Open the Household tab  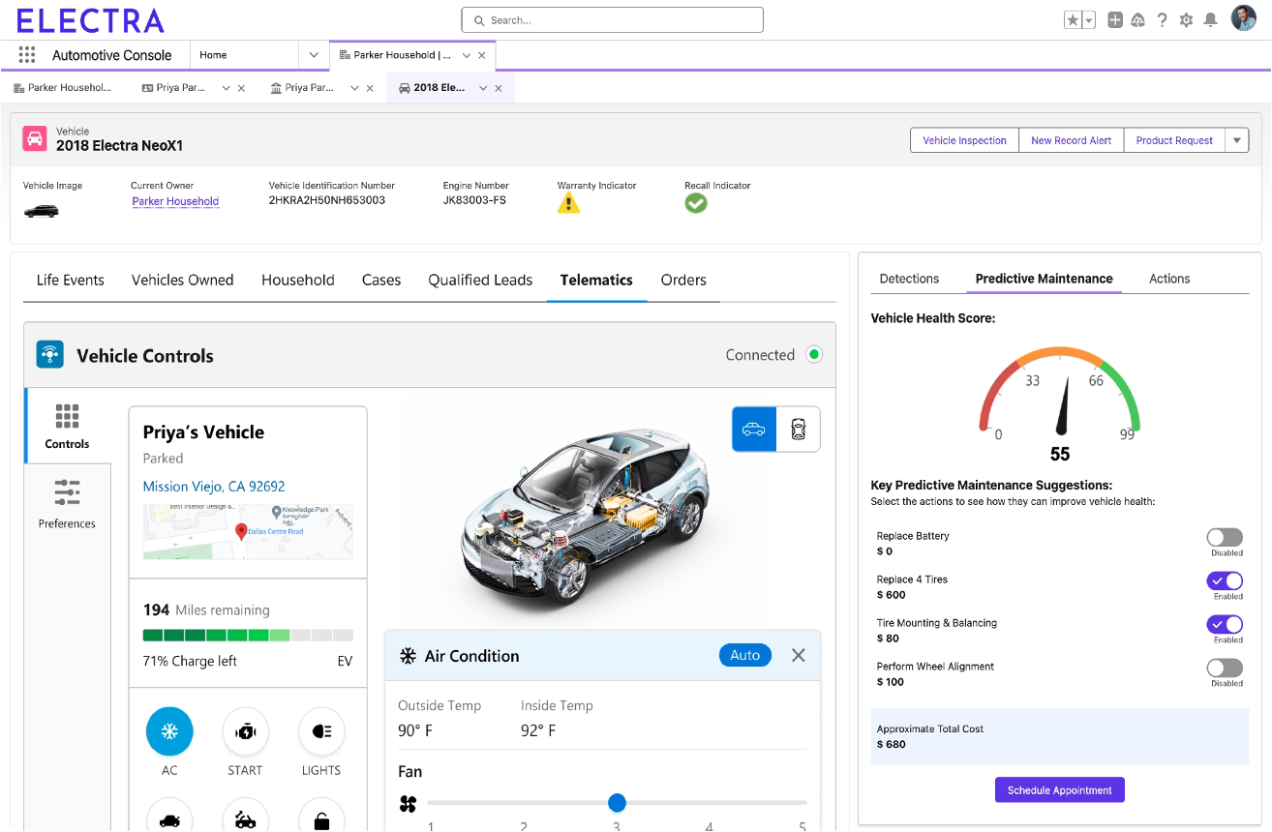[x=298, y=281]
